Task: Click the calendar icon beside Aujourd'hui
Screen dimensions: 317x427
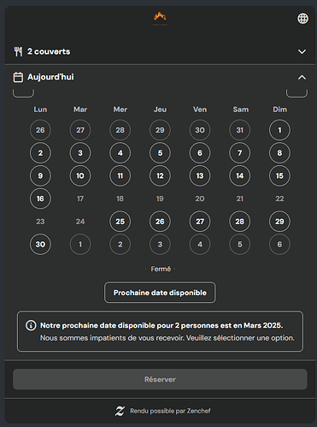Action: point(18,77)
